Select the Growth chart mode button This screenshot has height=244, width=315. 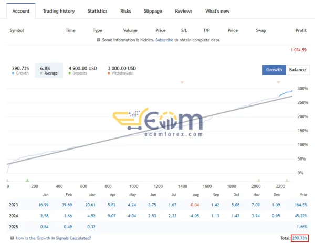[x=274, y=70]
